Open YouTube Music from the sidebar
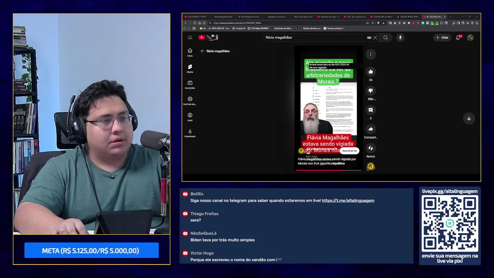The height and width of the screenshot is (278, 494). (x=190, y=101)
